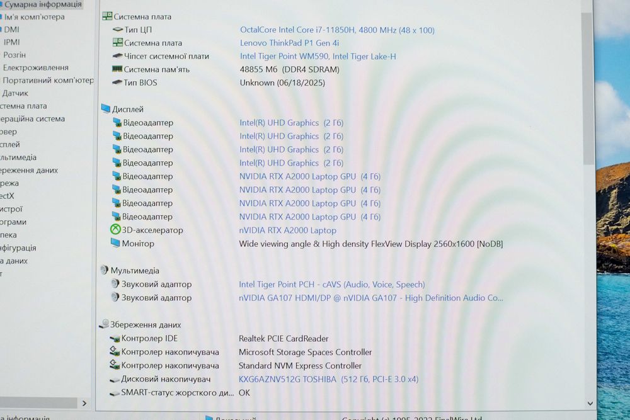This screenshot has width=630, height=420.
Task: Click speaker icon of nVIDIA GA107 audio row
Action: (115, 297)
